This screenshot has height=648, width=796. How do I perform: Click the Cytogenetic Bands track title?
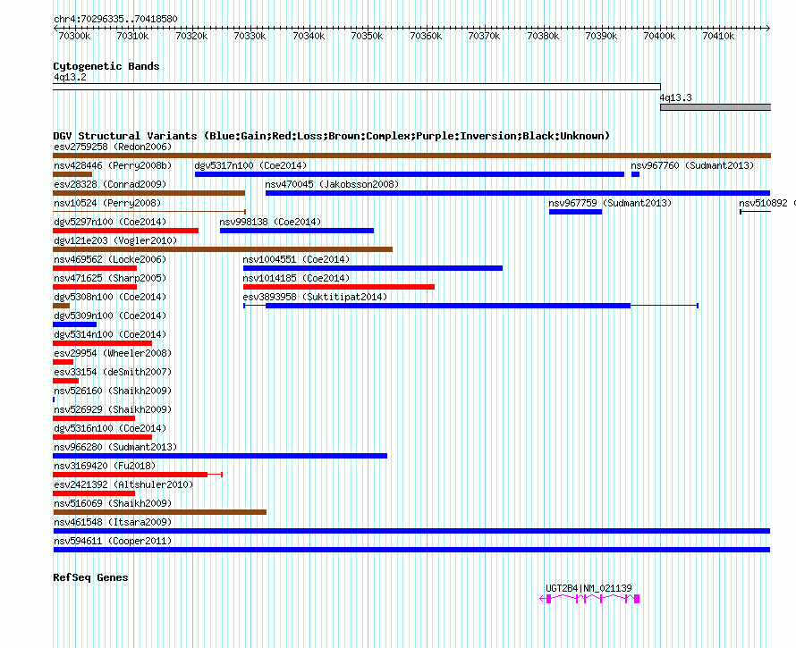tap(106, 66)
